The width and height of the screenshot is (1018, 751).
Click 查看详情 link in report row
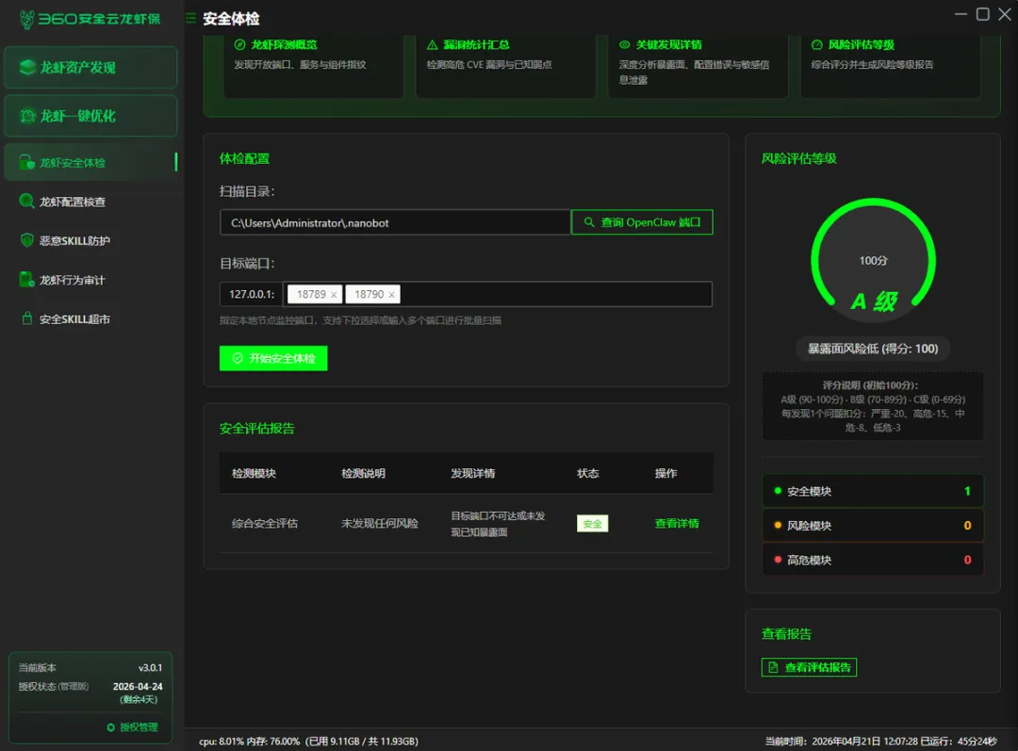click(677, 523)
